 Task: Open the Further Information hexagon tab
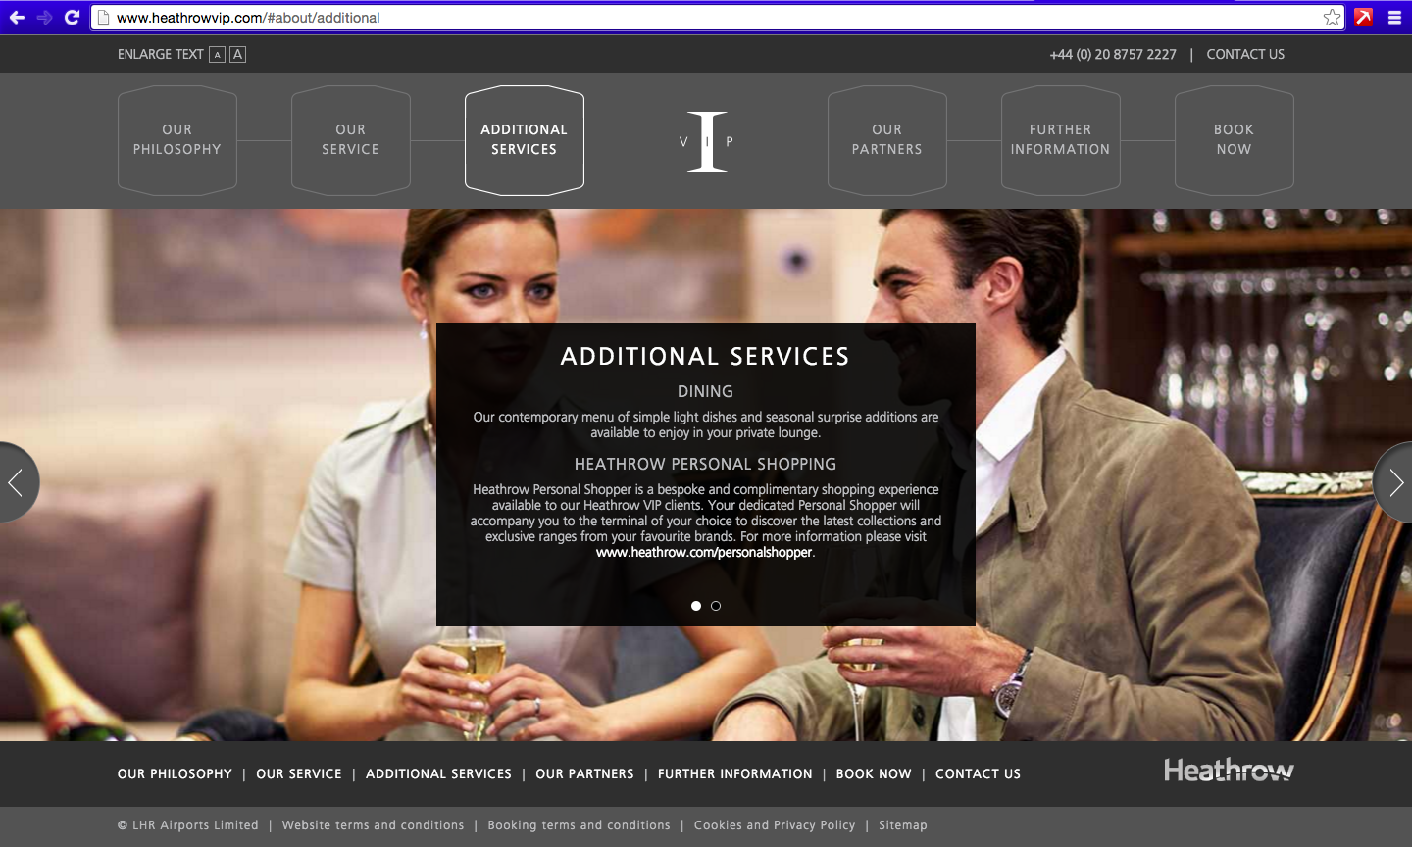pos(1061,140)
